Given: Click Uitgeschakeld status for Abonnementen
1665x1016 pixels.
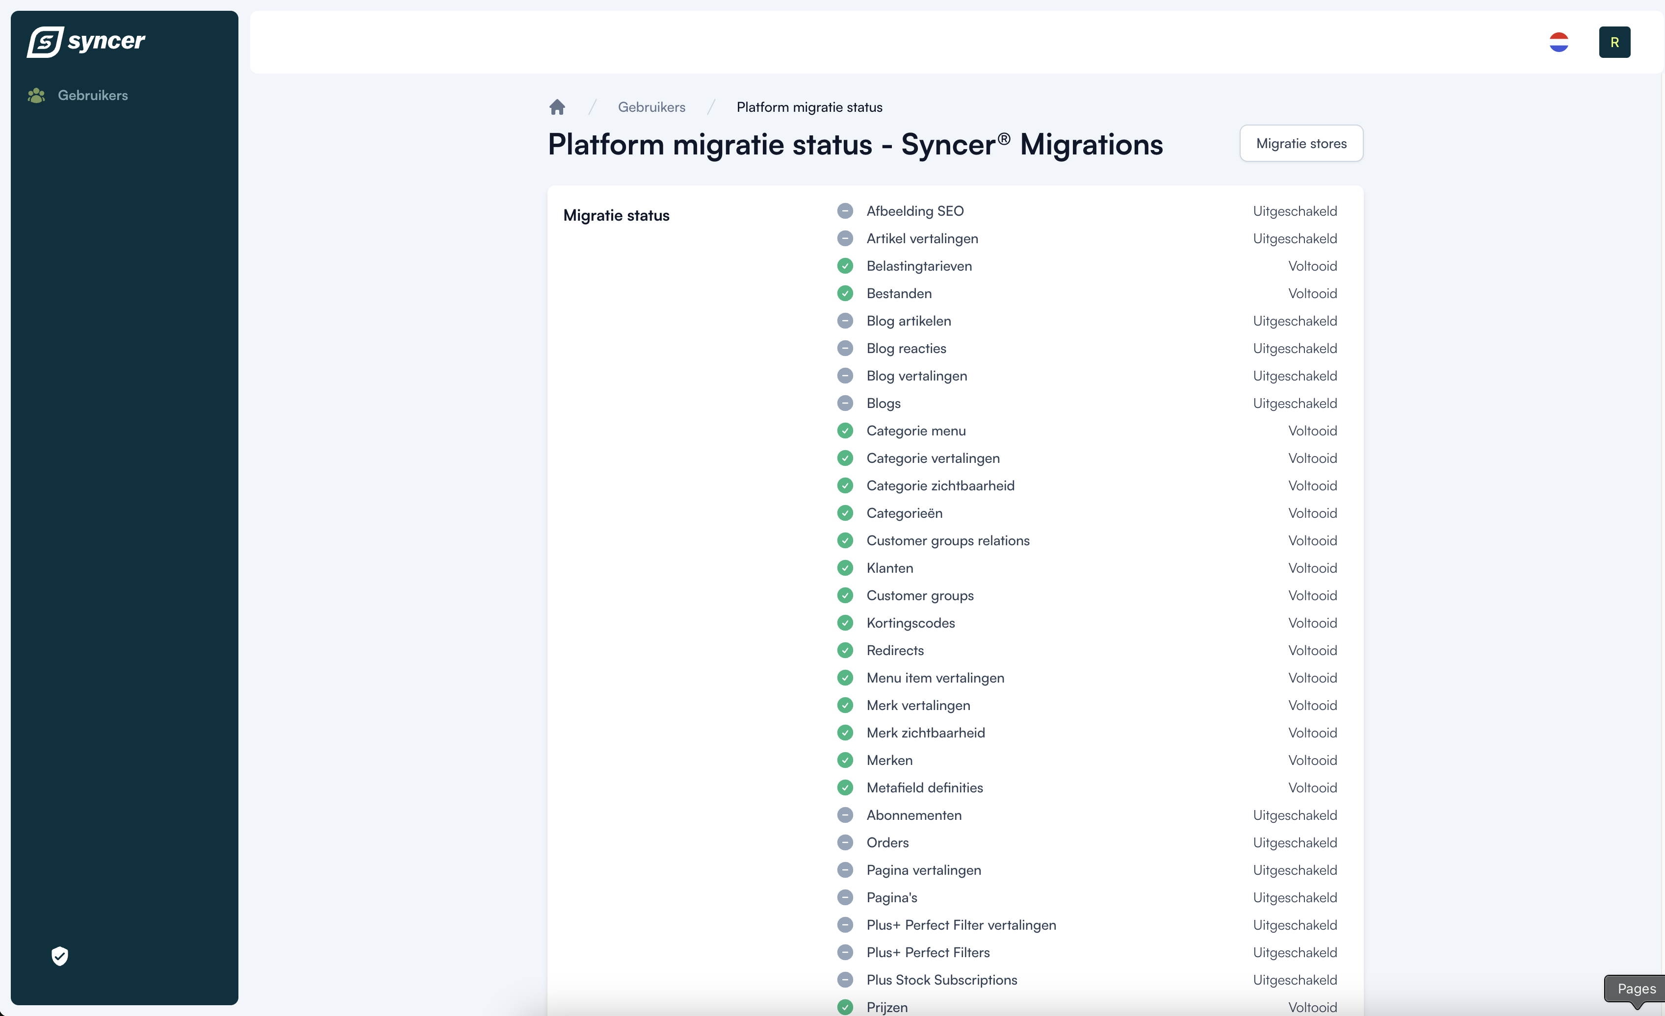Looking at the screenshot, I should 1295,815.
